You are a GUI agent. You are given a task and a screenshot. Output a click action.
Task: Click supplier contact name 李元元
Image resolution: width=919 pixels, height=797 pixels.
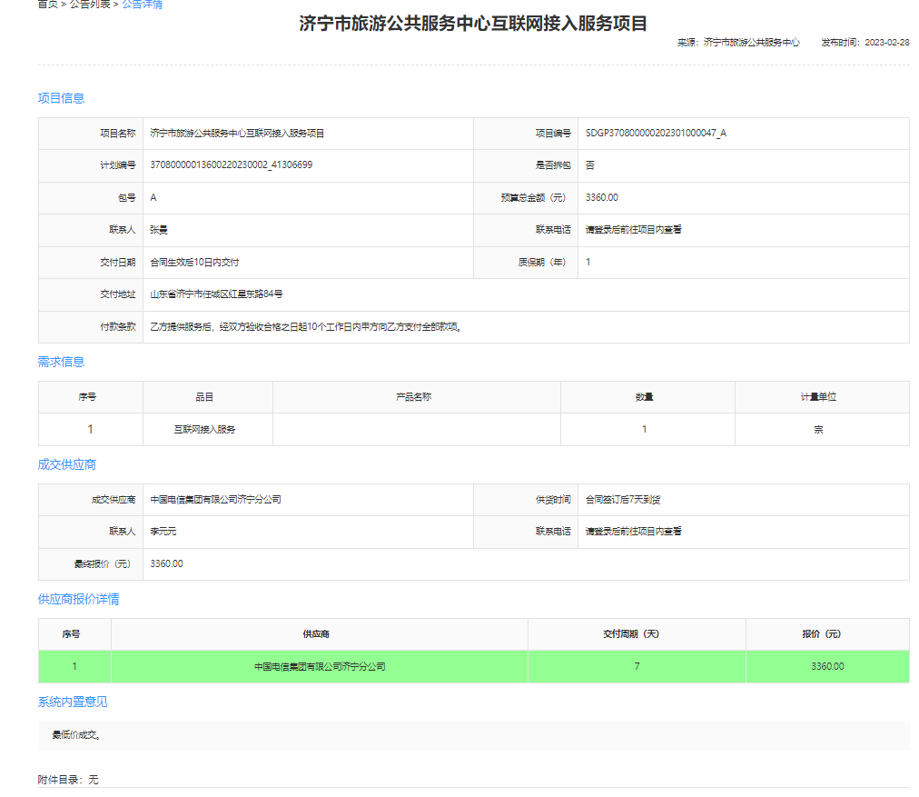pyautogui.click(x=163, y=532)
